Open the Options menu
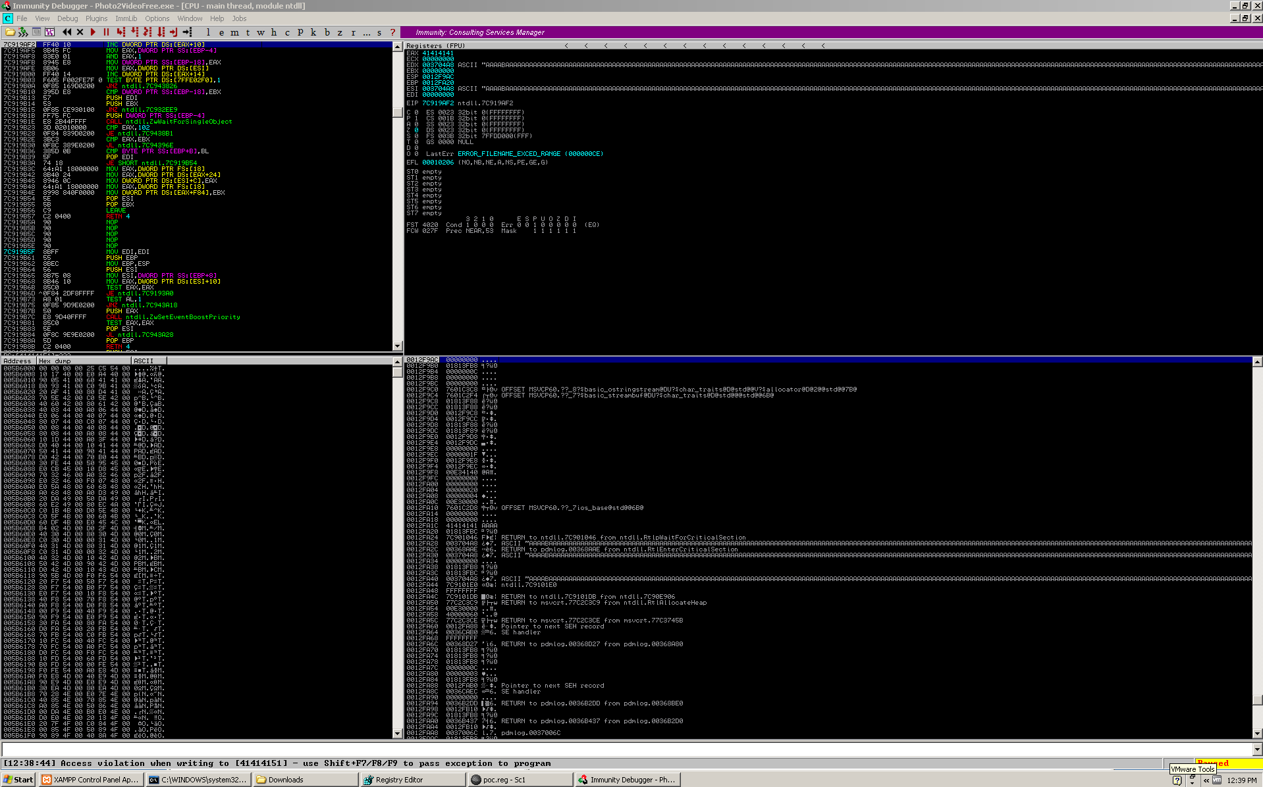The image size is (1263, 787). pyautogui.click(x=157, y=18)
